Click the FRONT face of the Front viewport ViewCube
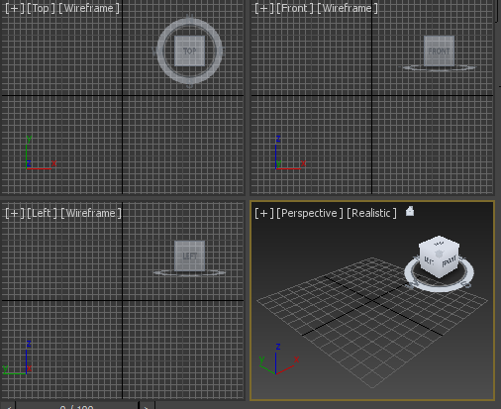 pos(439,51)
